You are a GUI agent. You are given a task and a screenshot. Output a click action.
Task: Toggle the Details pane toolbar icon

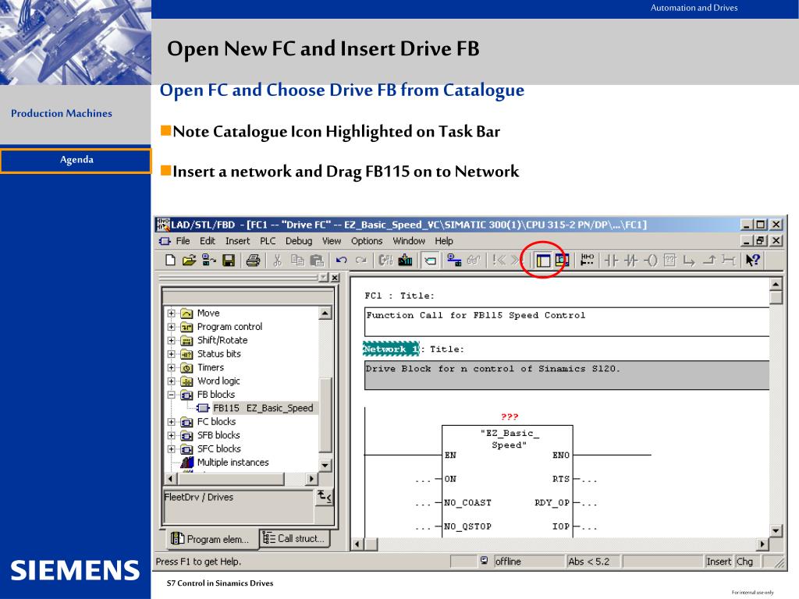tap(562, 261)
